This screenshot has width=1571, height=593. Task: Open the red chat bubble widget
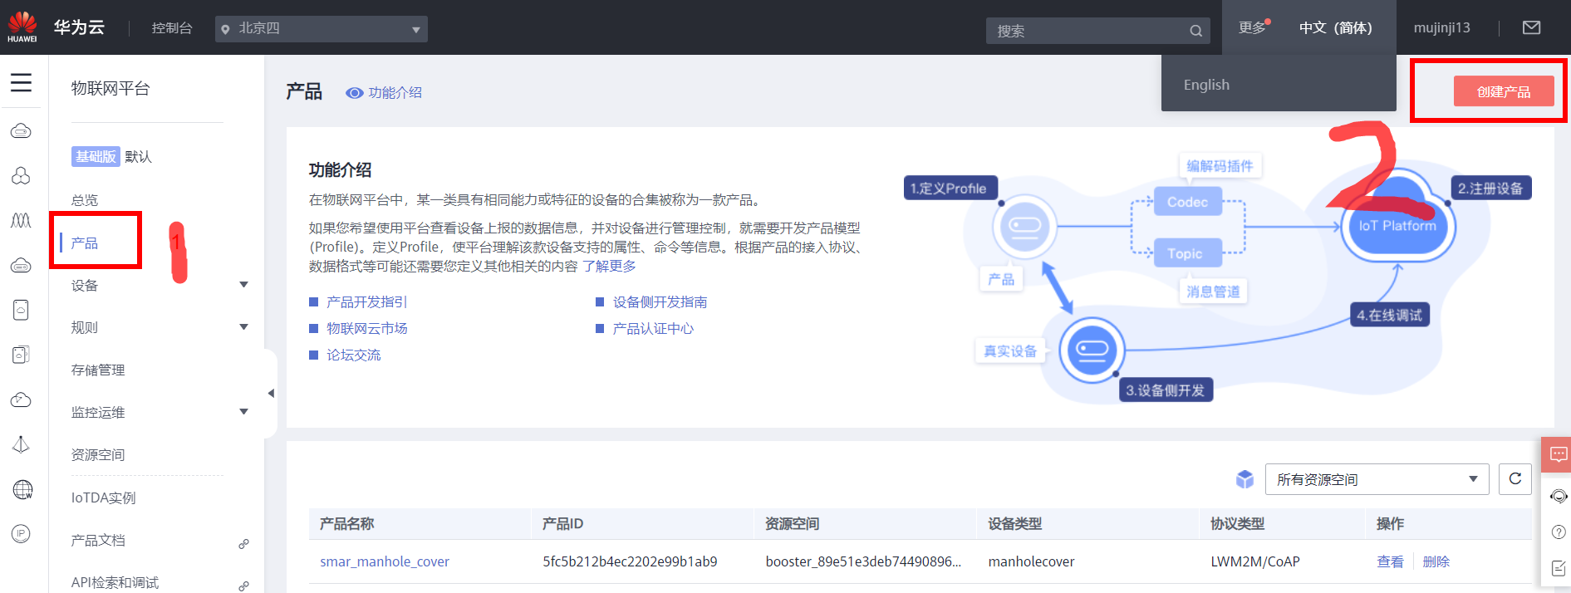(x=1557, y=454)
